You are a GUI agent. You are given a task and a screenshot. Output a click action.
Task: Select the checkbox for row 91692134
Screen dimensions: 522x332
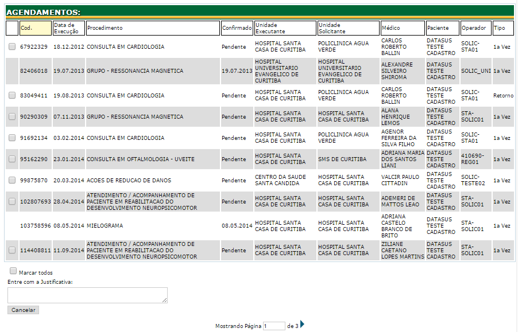[x=13, y=138]
